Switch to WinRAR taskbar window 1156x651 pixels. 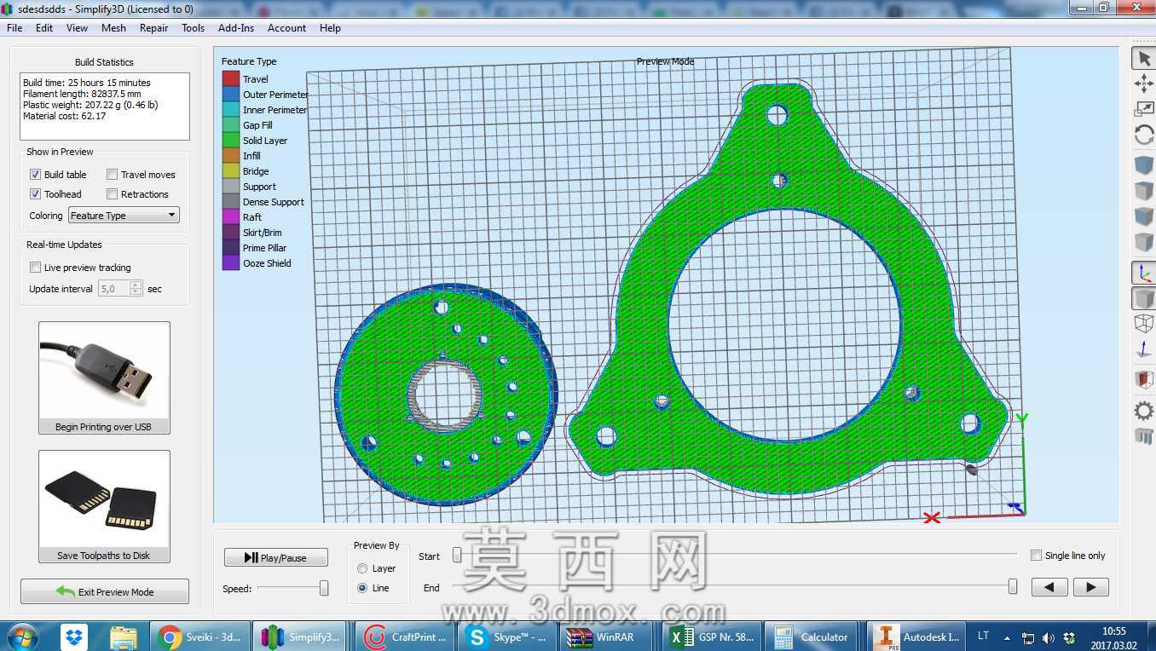[x=609, y=637]
